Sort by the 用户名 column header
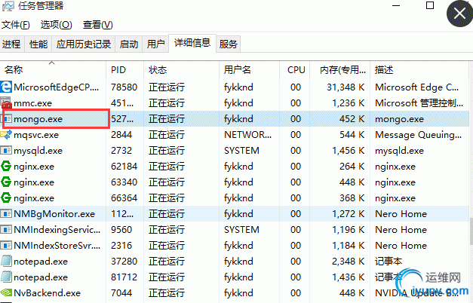473x303 pixels. coord(249,69)
